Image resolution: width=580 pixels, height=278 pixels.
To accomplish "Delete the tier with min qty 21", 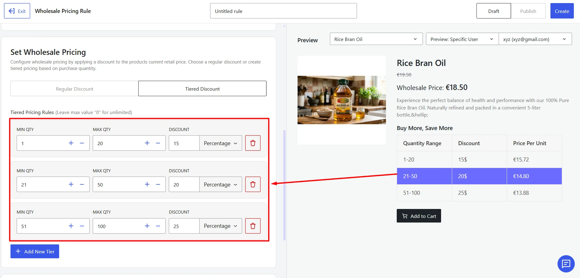I will (253, 184).
